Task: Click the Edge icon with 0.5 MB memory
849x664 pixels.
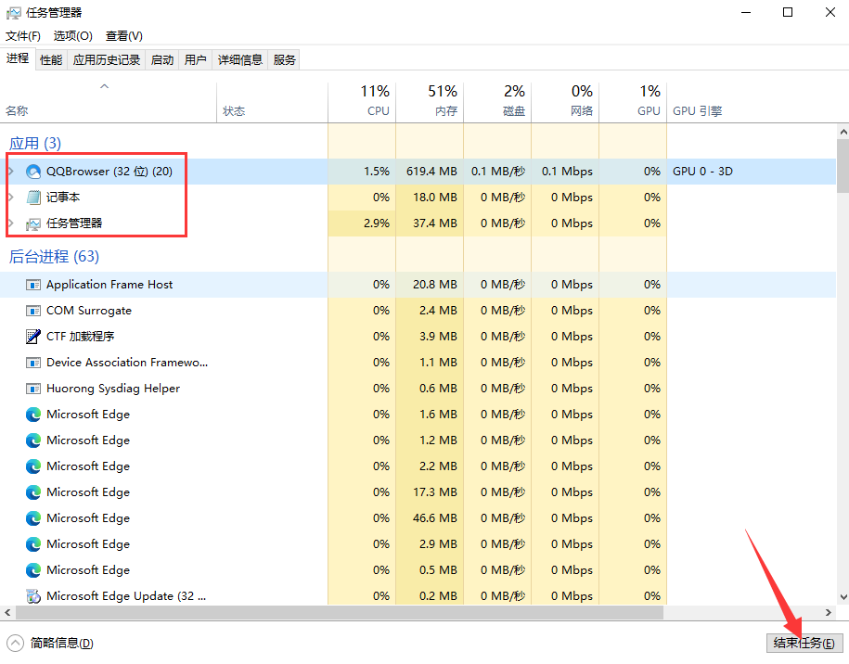Action: click(x=33, y=570)
